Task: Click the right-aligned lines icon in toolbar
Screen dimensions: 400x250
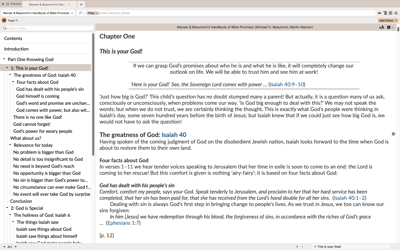Action: click(385, 13)
